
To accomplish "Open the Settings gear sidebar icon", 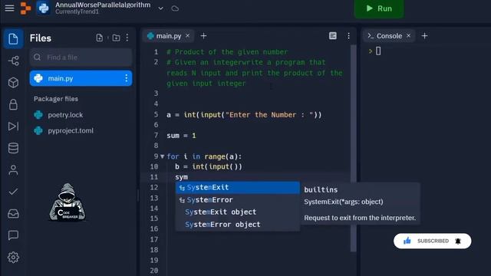I will (13, 258).
